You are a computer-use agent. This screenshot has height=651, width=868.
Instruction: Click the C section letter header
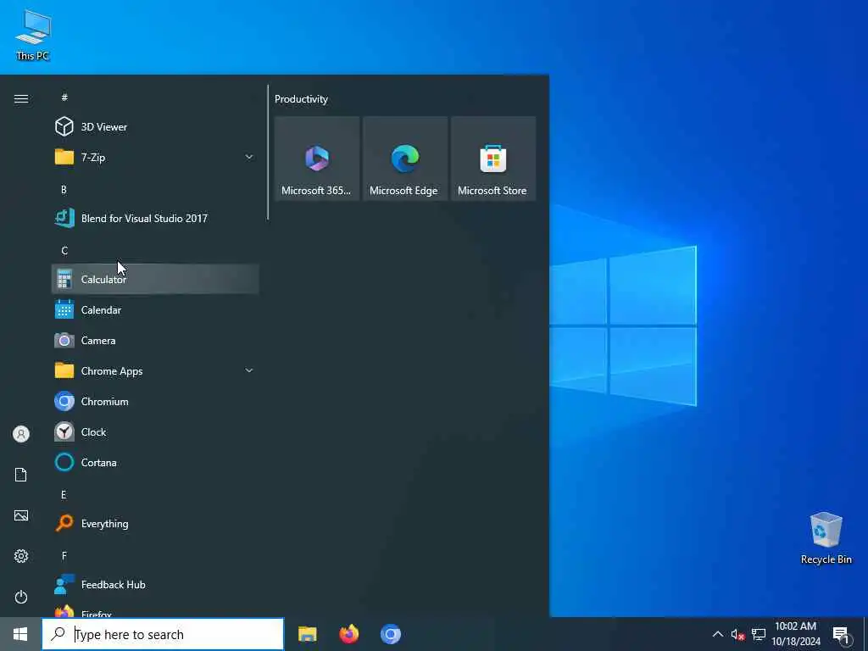pyautogui.click(x=64, y=250)
